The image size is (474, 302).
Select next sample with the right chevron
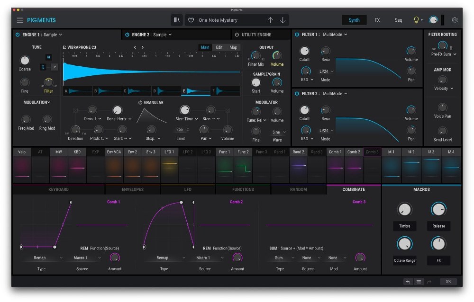(142, 47)
